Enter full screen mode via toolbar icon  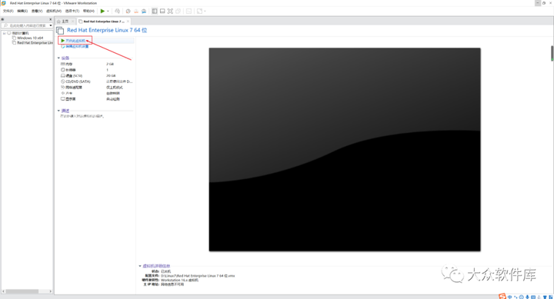(170, 12)
